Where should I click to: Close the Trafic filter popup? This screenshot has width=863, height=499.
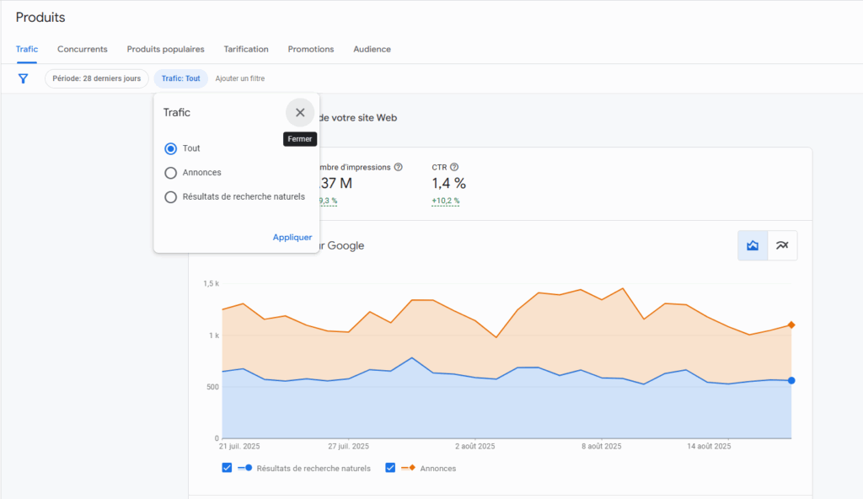click(300, 113)
